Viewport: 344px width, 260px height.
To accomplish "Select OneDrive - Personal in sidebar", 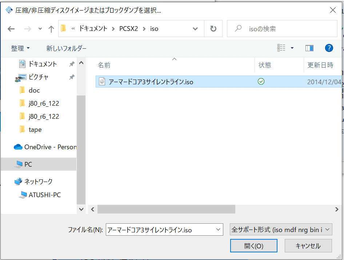I will pyautogui.click(x=45, y=147).
